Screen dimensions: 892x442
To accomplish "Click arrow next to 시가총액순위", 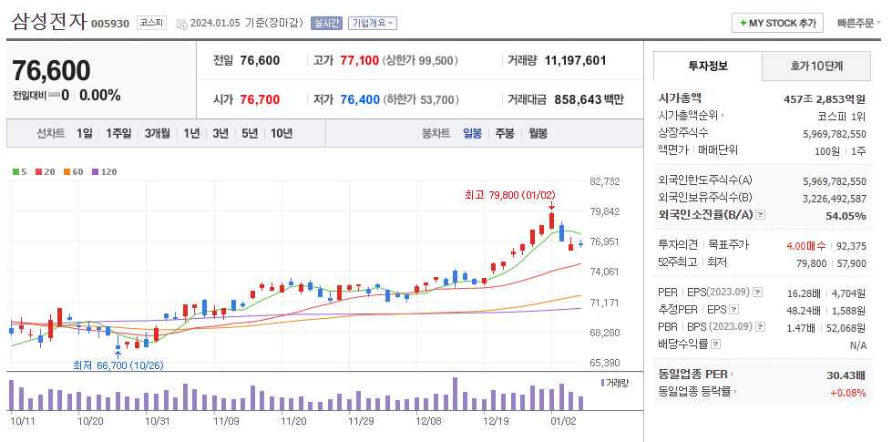I will coord(723,116).
